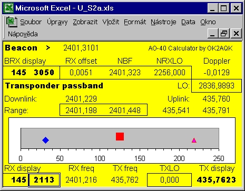Image resolution: width=245 pixels, height=191 pixels.
Task: Minimize the Excel application window
Action: 212,8
